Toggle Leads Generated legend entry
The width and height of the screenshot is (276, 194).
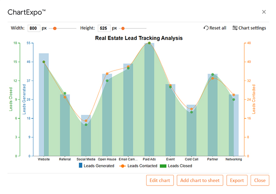[96, 166]
